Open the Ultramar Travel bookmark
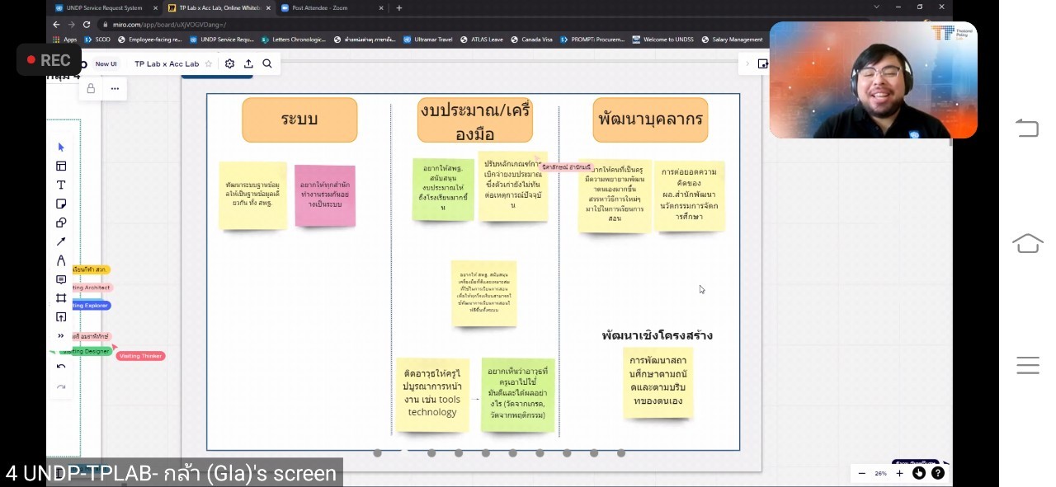This screenshot has width=1056, height=487. point(428,39)
